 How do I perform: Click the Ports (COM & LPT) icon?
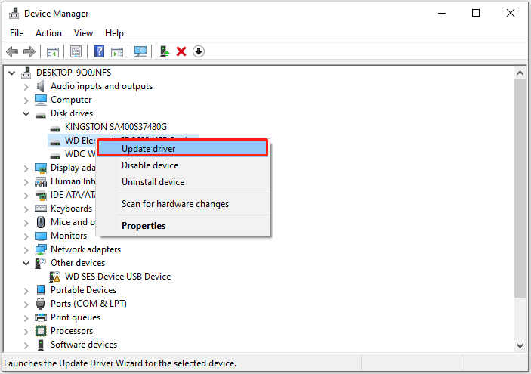point(41,304)
